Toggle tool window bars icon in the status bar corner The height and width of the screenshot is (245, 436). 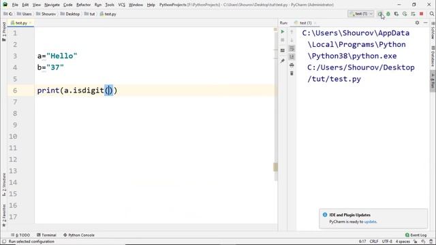pos(4,242)
